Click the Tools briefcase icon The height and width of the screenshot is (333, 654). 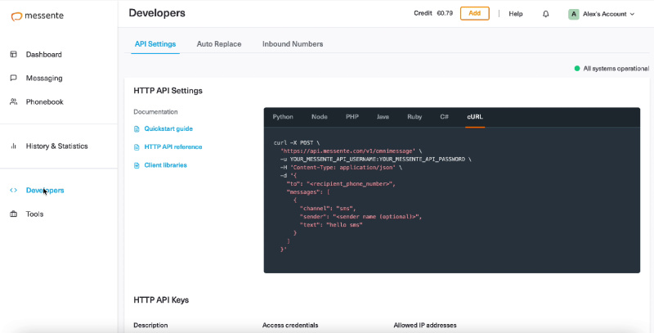tap(13, 214)
